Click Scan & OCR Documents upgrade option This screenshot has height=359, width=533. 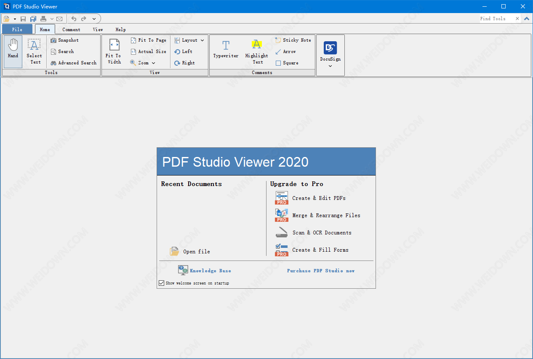point(313,232)
